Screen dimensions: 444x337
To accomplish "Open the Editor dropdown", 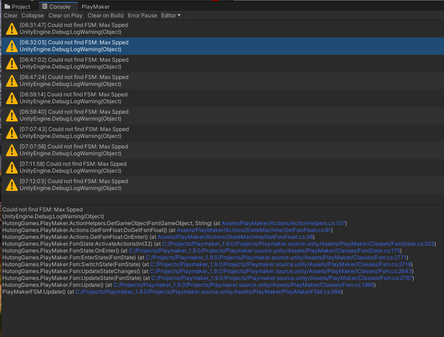I will (x=171, y=16).
